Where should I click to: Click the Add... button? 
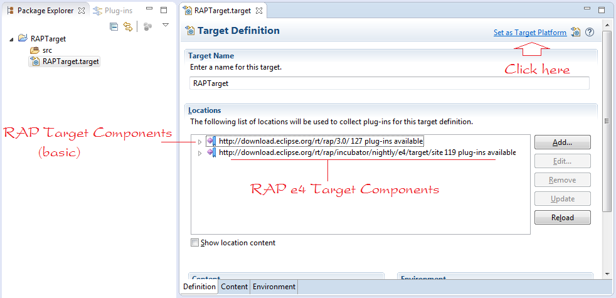pyautogui.click(x=562, y=142)
